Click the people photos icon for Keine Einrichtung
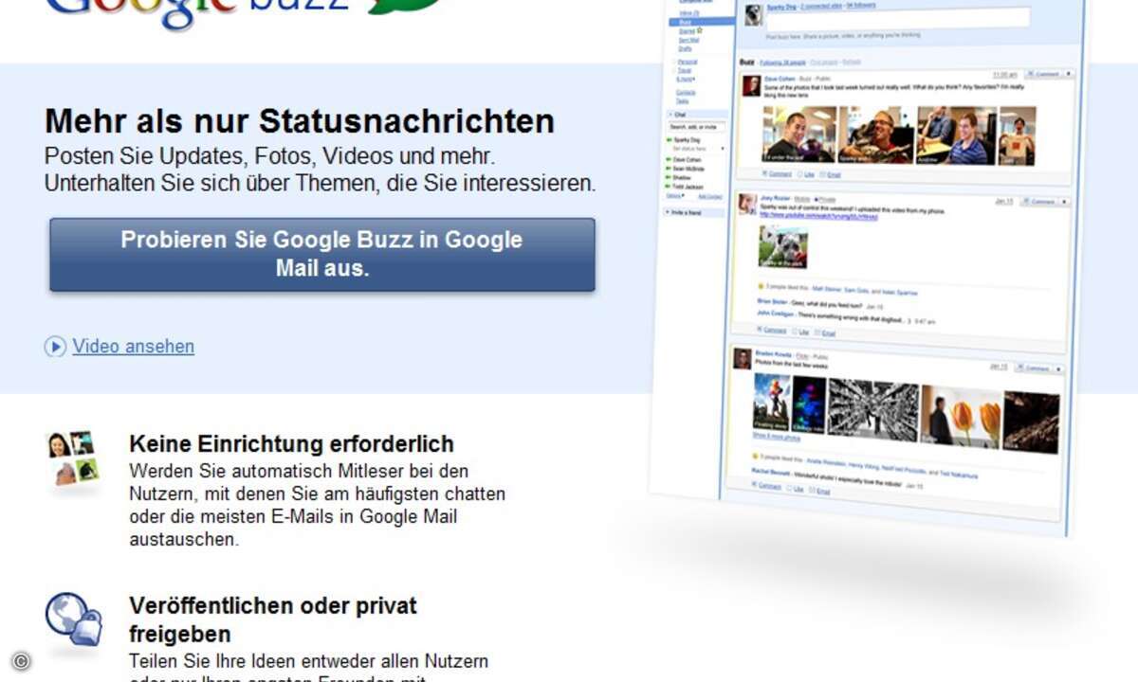 coord(73,459)
